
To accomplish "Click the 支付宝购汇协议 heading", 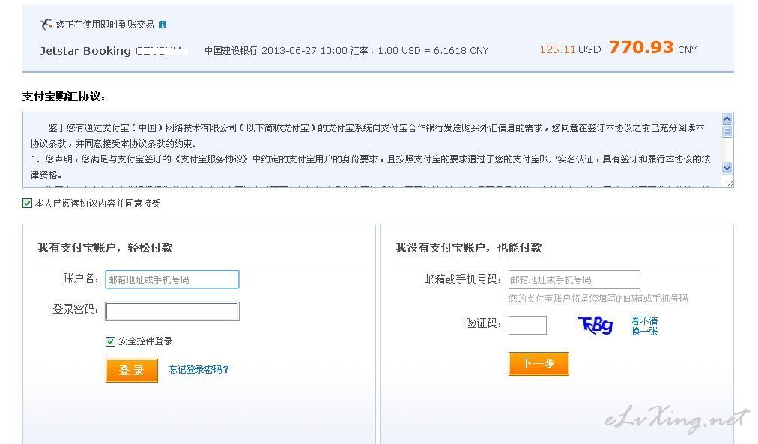I will point(64,97).
